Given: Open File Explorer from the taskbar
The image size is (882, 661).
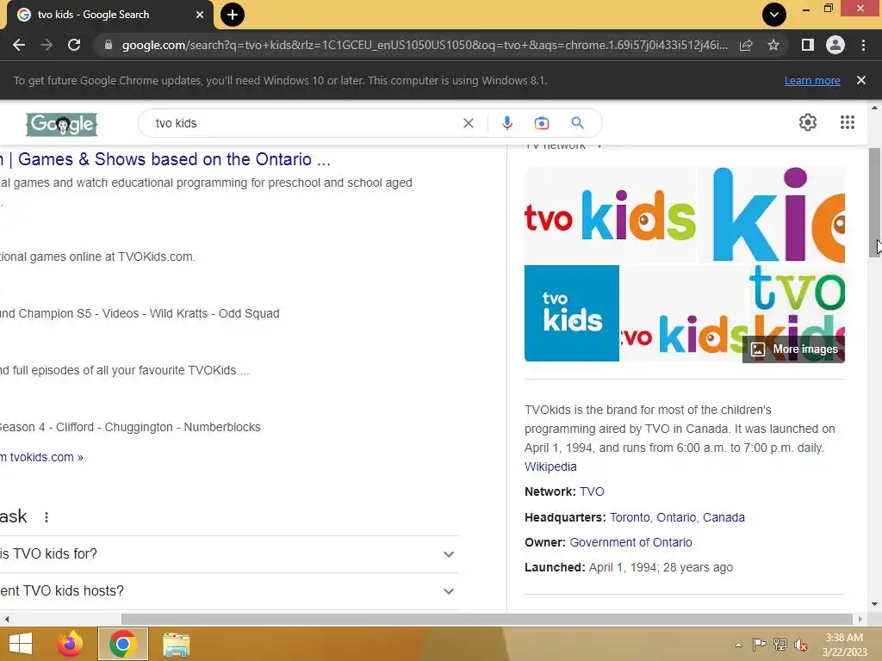Looking at the screenshot, I should (x=176, y=644).
